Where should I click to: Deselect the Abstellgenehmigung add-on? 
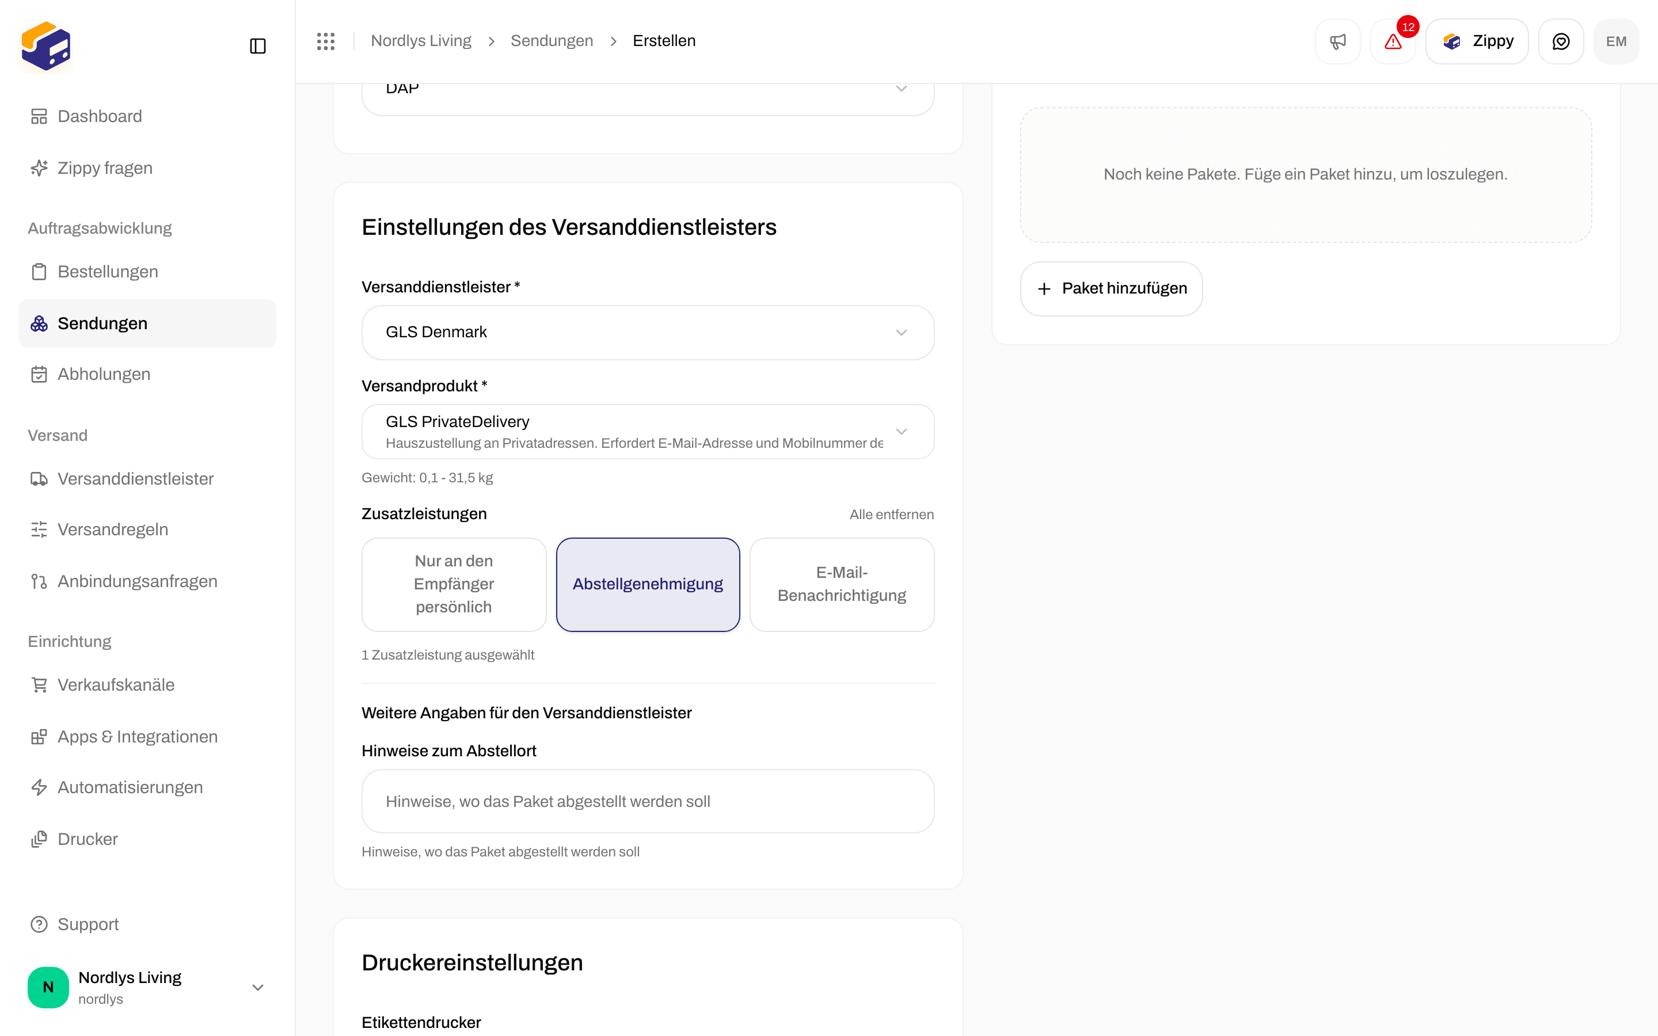(x=648, y=584)
